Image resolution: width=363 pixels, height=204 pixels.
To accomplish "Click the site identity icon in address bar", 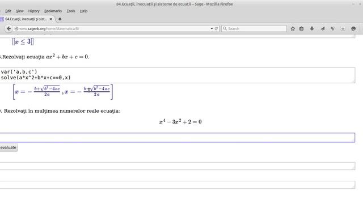I will [16, 29].
